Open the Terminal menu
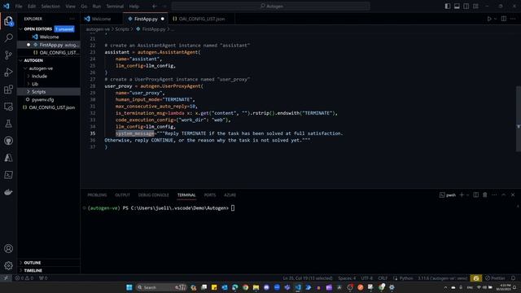This screenshot has width=521, height=293. [115, 6]
